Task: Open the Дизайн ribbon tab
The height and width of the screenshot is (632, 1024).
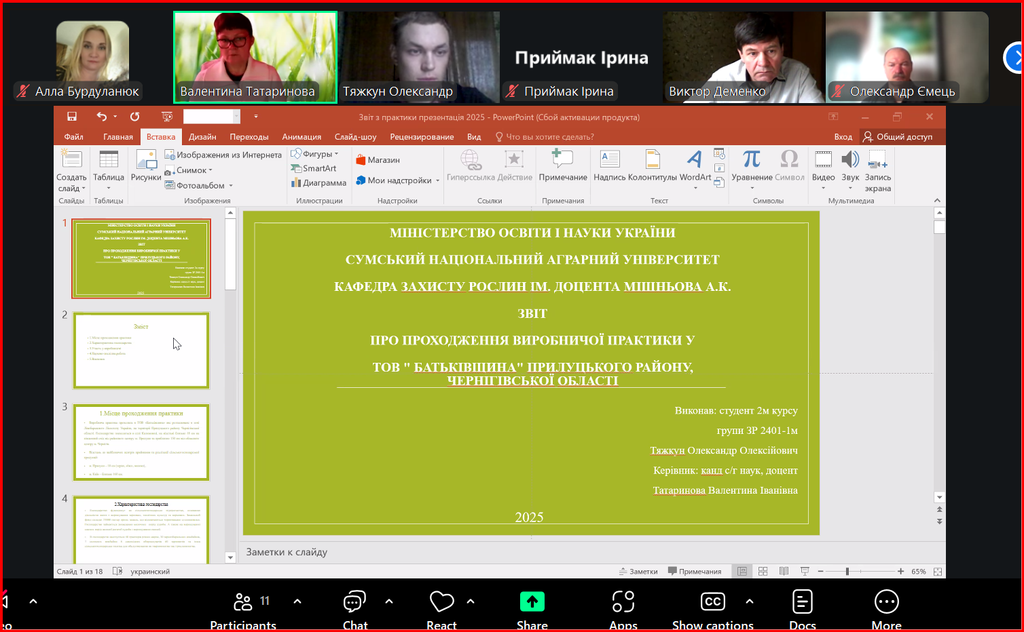Action: 202,137
